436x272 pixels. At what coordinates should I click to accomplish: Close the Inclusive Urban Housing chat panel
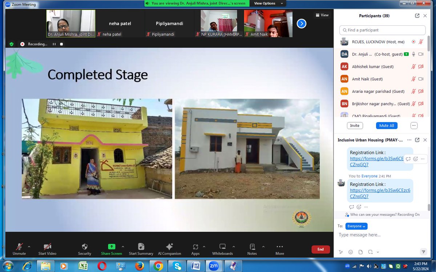click(425, 140)
